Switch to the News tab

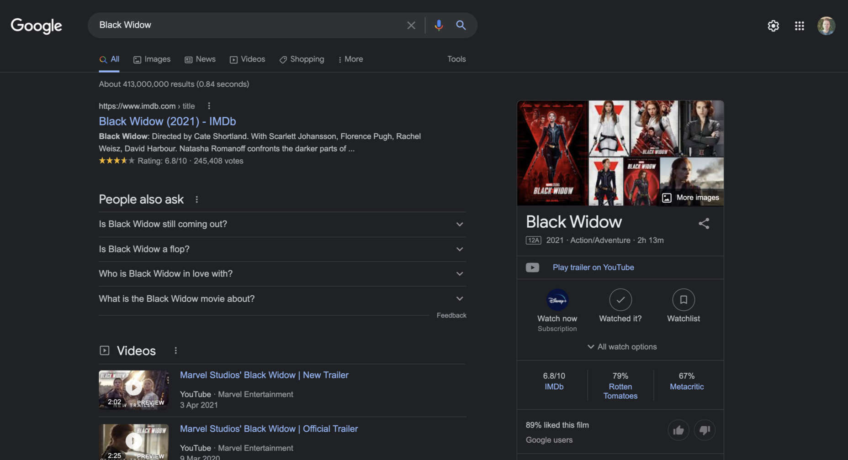[200, 59]
